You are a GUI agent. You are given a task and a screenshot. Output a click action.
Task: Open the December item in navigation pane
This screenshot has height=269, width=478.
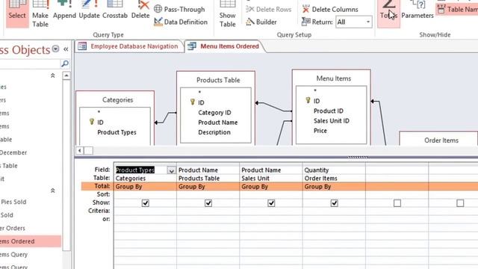click(13, 152)
